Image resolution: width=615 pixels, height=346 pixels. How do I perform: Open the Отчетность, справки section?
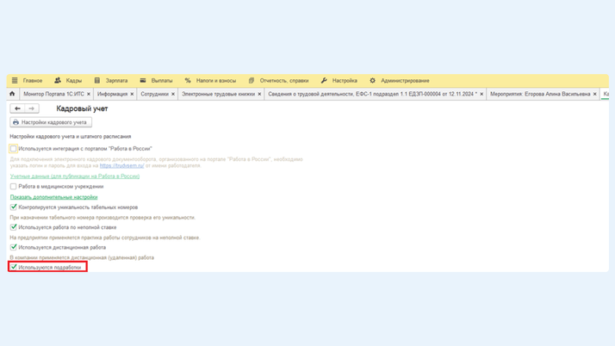coord(284,81)
